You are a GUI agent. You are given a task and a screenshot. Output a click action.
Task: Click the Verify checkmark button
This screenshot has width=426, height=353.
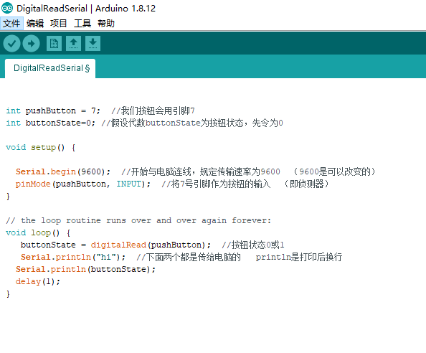11,44
